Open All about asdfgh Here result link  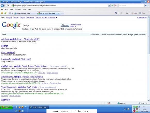(x=20, y=39)
